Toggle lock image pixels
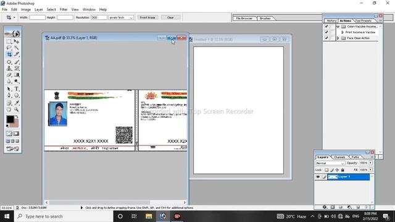This screenshot has width=395, height=222. click(x=332, y=170)
